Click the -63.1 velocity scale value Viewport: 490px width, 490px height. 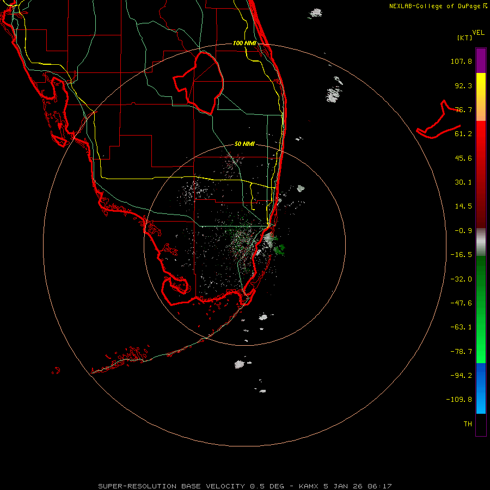click(461, 327)
